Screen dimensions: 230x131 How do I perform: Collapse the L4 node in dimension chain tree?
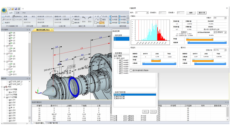click(5, 46)
